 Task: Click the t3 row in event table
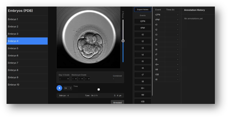(x=167, y=35)
